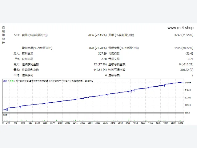Screen dimensions: 197x148
Task: Click the 2020 x-axis tick label
Action: (x=68, y=123)
